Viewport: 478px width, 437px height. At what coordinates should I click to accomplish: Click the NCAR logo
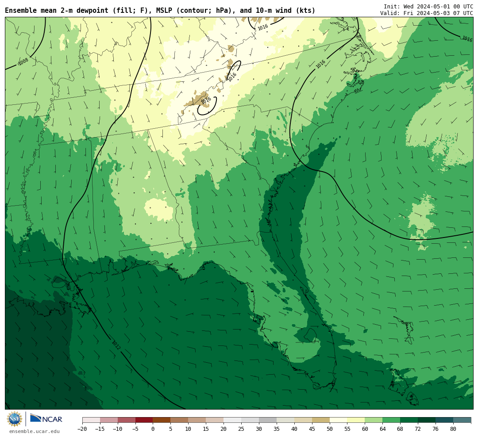coord(46,418)
